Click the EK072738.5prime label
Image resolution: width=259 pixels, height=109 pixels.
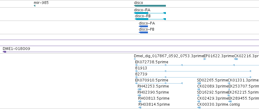[x=152, y=62]
